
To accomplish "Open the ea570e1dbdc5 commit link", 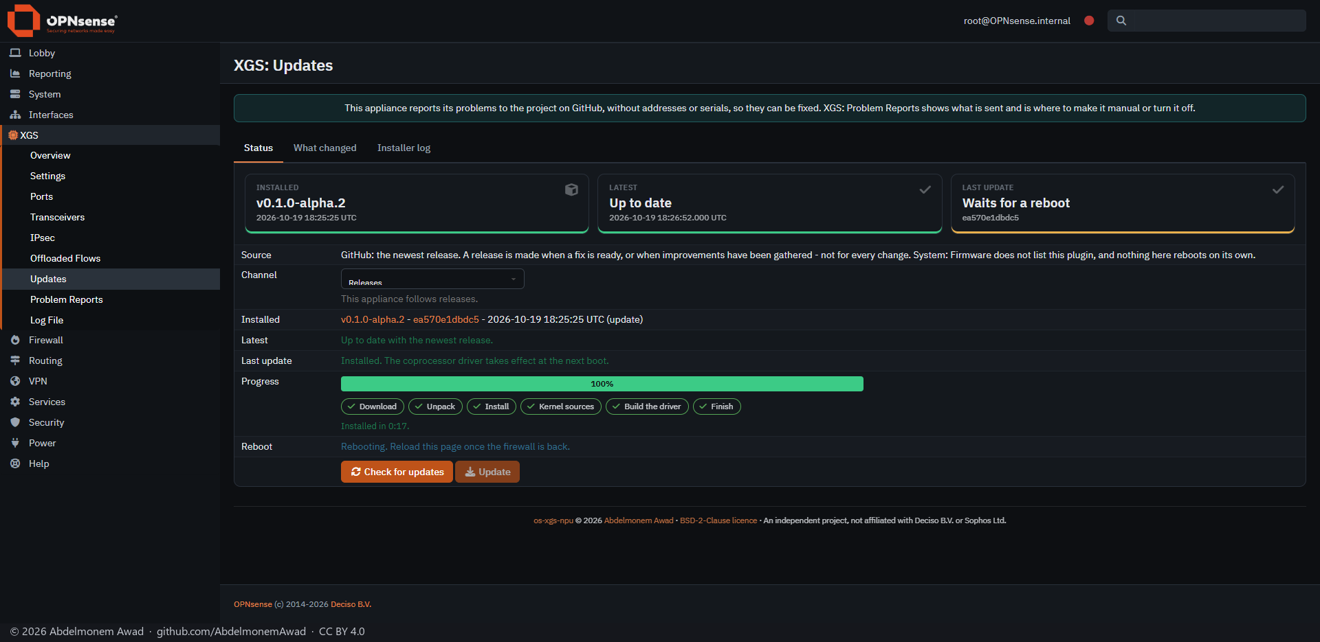I will (x=446, y=319).
